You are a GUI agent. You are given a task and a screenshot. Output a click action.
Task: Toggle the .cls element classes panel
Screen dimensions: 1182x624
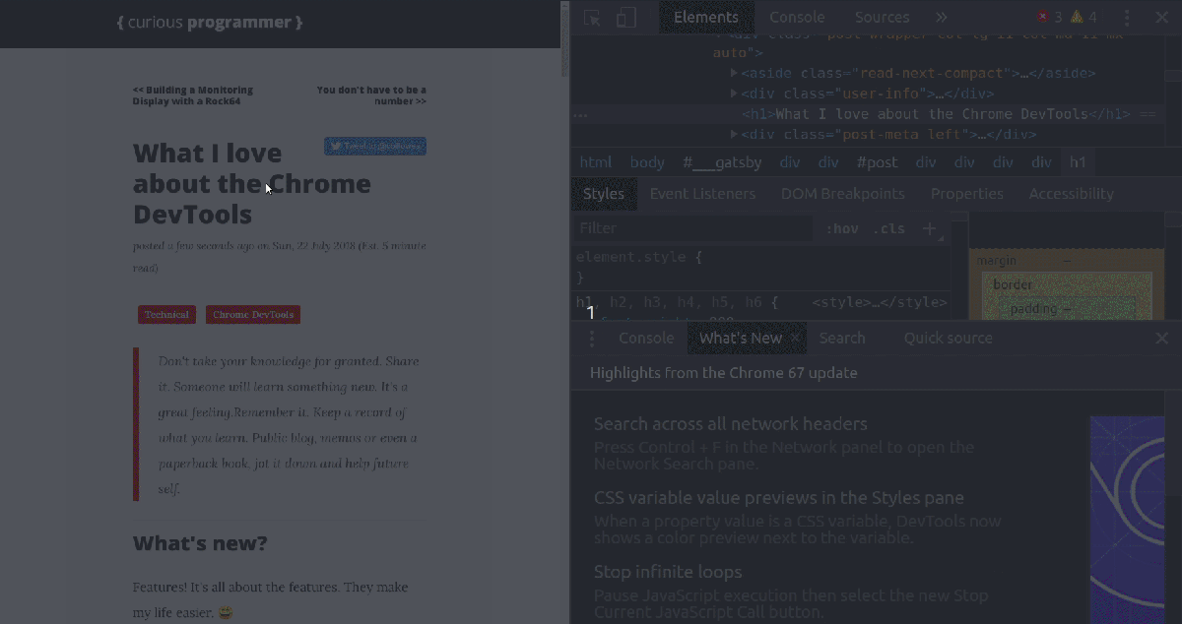pyautogui.click(x=888, y=228)
